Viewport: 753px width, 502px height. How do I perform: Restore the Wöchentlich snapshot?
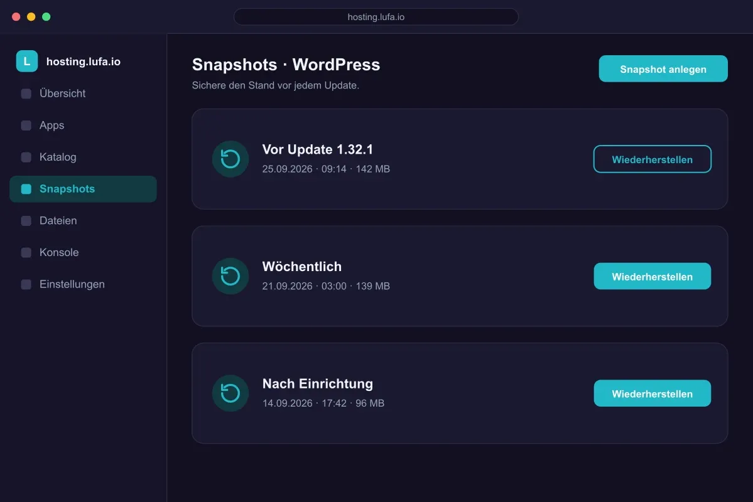pos(652,276)
